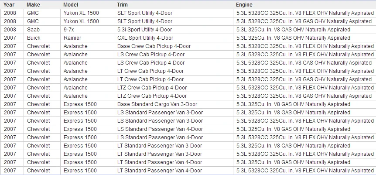Click year 2008 in the Saab row
This screenshot has height=175, width=376.
(12, 30)
